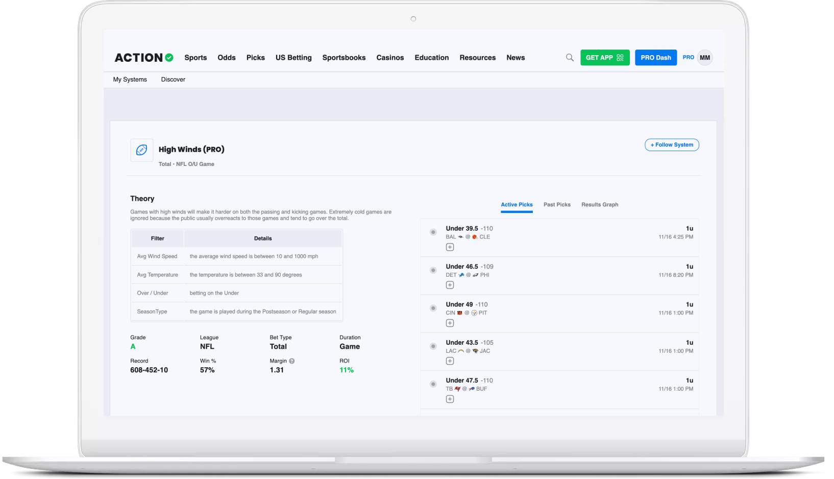Click the Pittsburgh Steelers logo in the CIN game

[474, 313]
